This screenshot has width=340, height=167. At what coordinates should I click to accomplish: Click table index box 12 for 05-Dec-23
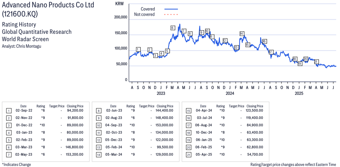pyautogui.click(x=98, y=140)
